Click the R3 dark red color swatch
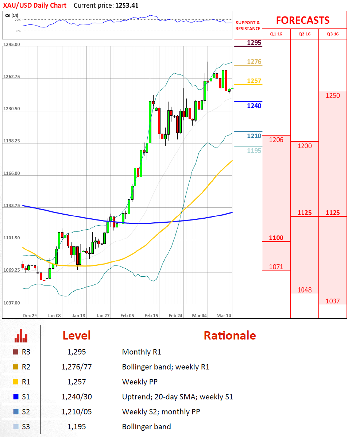This screenshot has height=437, width=352. point(16,352)
